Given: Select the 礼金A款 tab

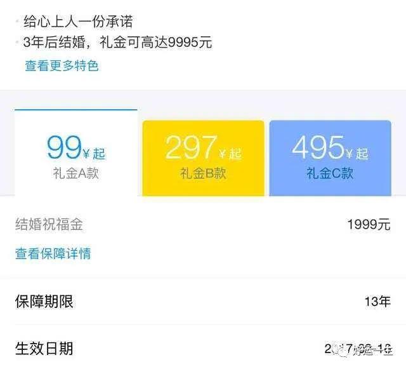Looking at the screenshot, I should 76,152.
